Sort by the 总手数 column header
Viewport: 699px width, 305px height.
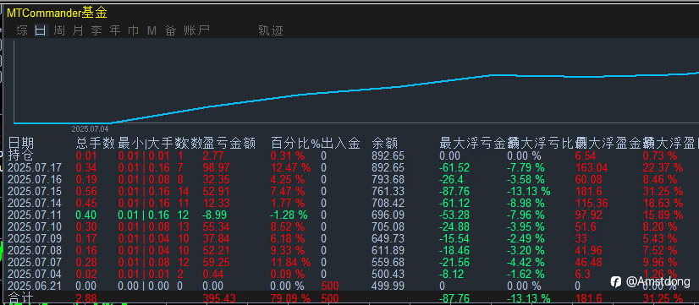95,144
